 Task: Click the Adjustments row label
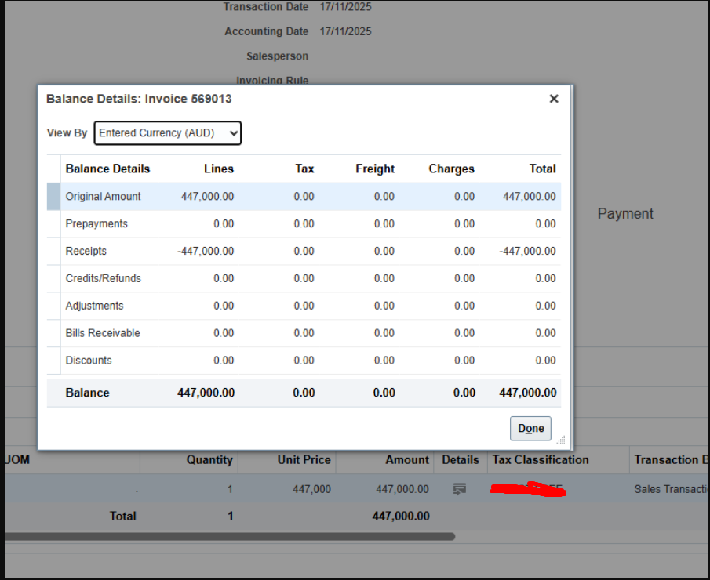(x=94, y=306)
